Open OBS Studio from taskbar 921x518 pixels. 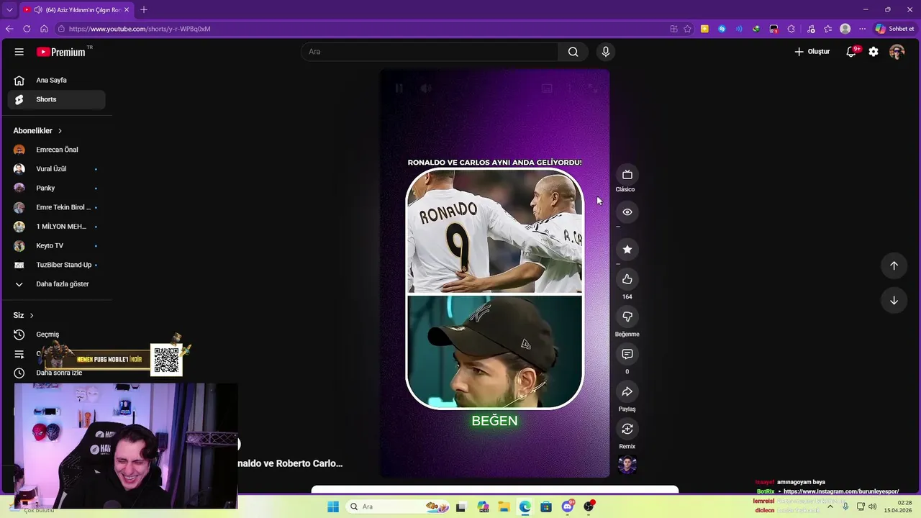point(589,506)
